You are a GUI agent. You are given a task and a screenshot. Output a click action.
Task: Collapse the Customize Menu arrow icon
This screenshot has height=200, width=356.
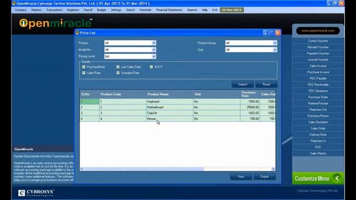pyautogui.click(x=337, y=178)
